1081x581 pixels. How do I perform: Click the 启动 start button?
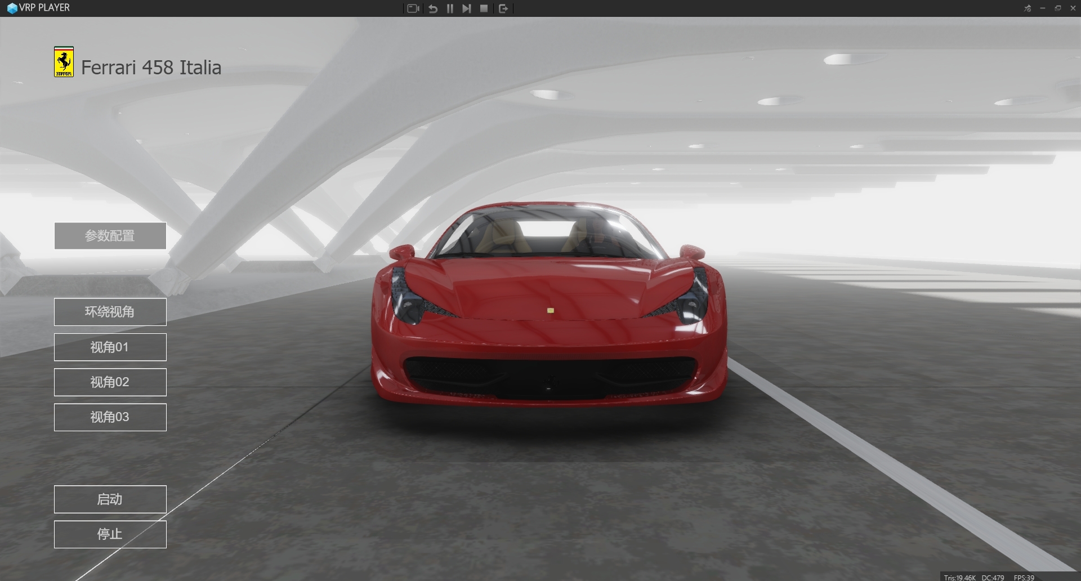[110, 499]
